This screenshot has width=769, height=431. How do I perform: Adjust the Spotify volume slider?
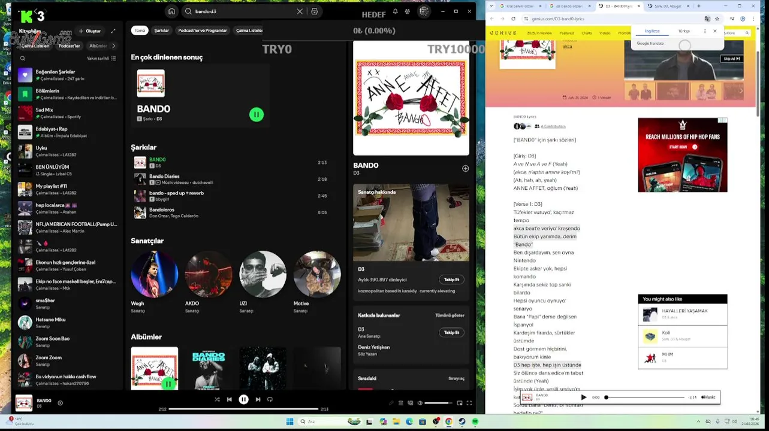tap(438, 403)
